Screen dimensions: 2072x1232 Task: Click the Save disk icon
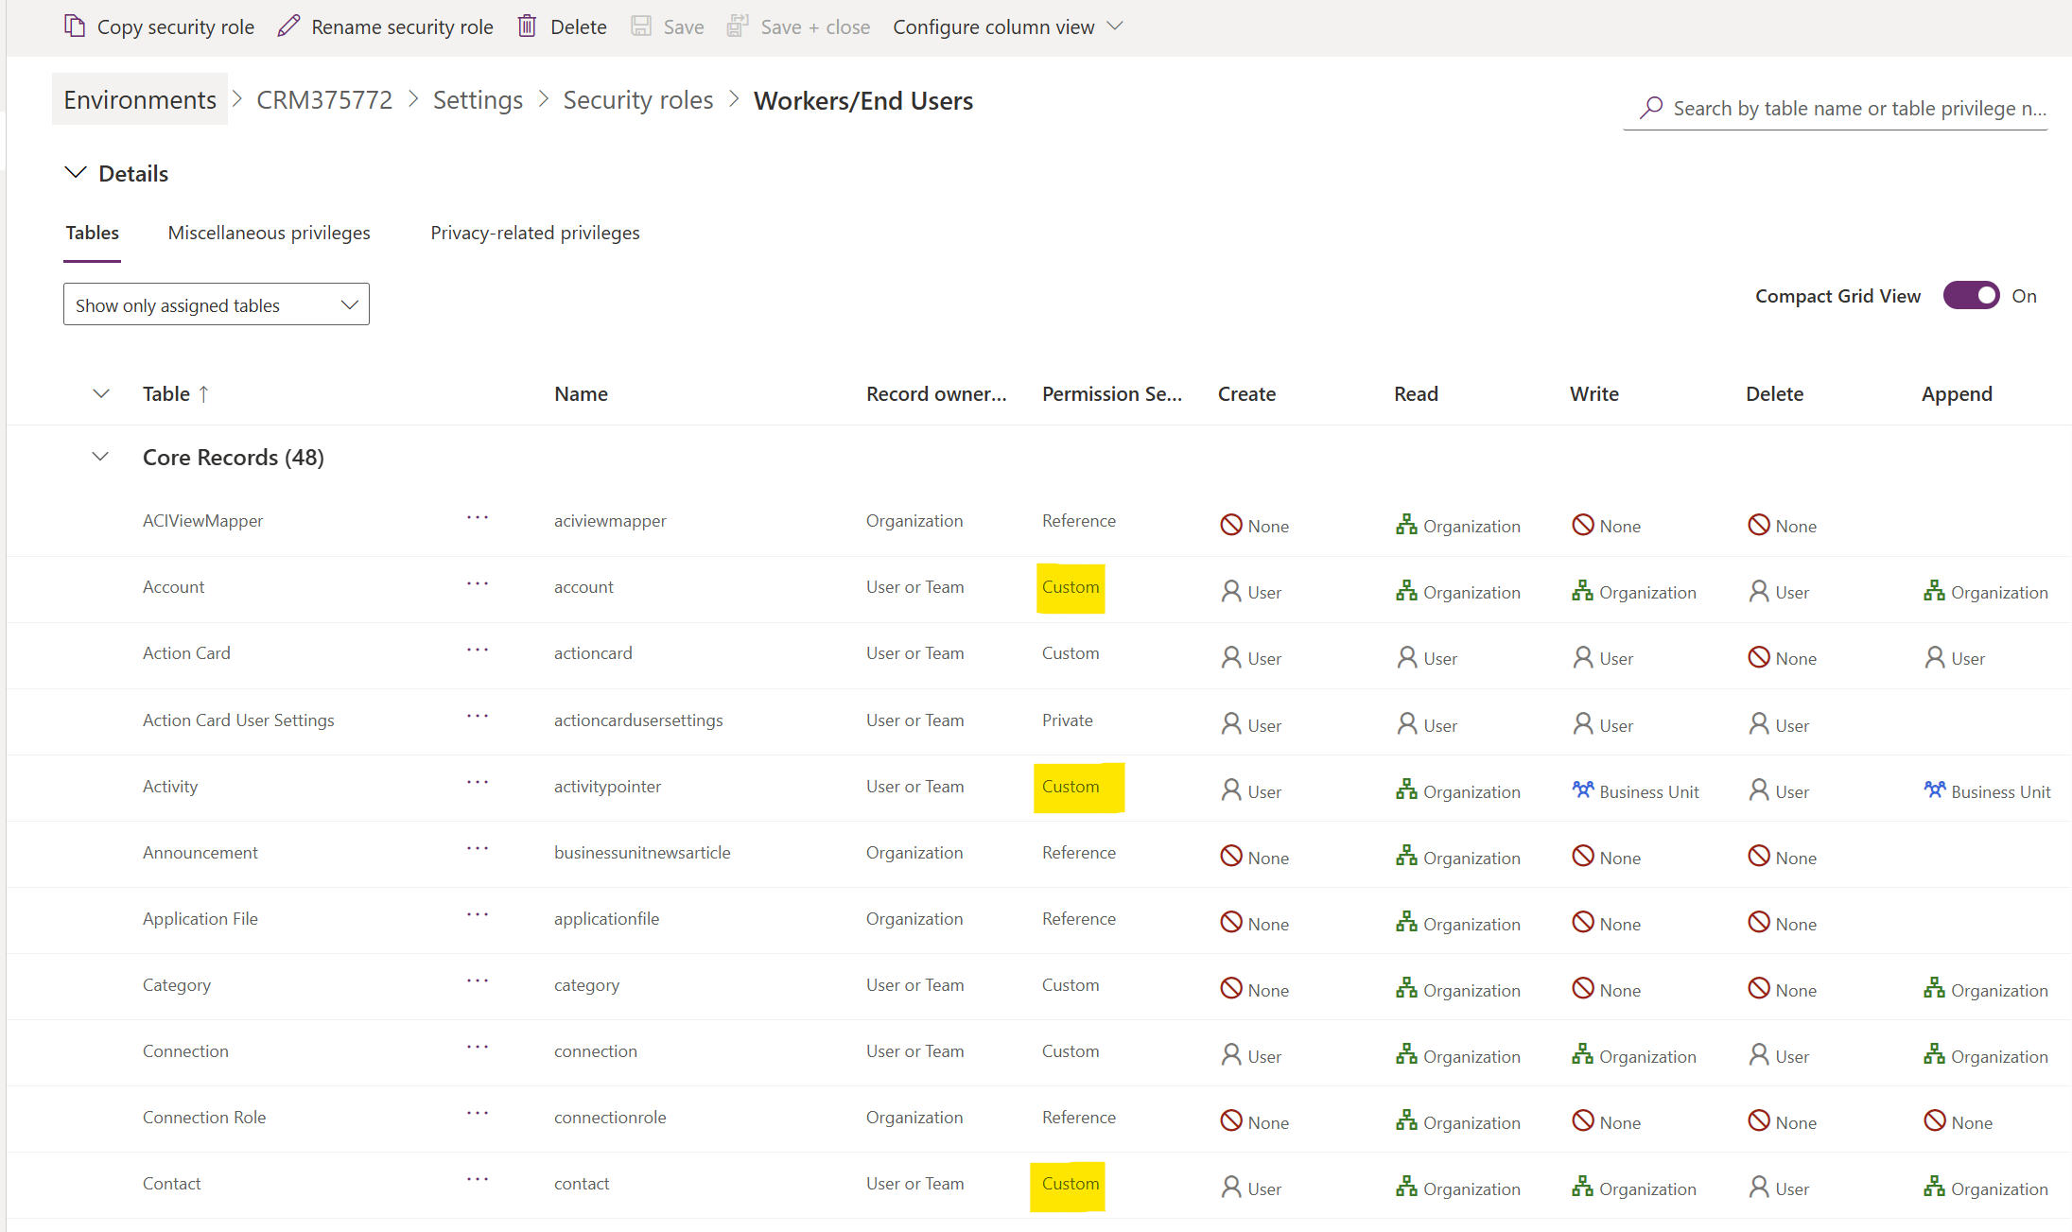(x=642, y=26)
